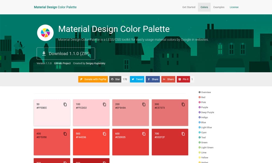272x163 pixels.
Task: Switch to the Colors navigation tab
Action: coord(204,7)
